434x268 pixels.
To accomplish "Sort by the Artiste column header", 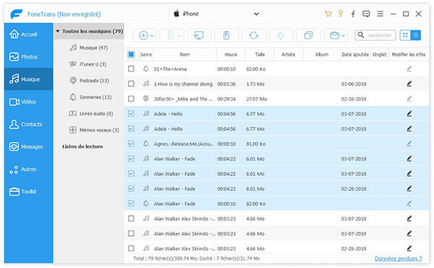I will coord(289,54).
